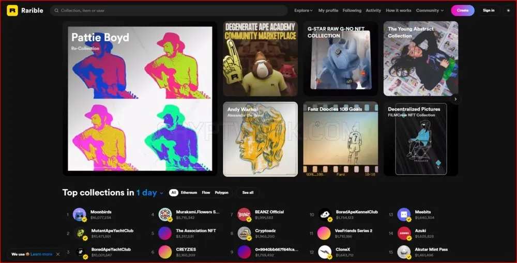Click the Moonbirds collection name
Screen dimensions: 517x263
pyautogui.click(x=101, y=212)
